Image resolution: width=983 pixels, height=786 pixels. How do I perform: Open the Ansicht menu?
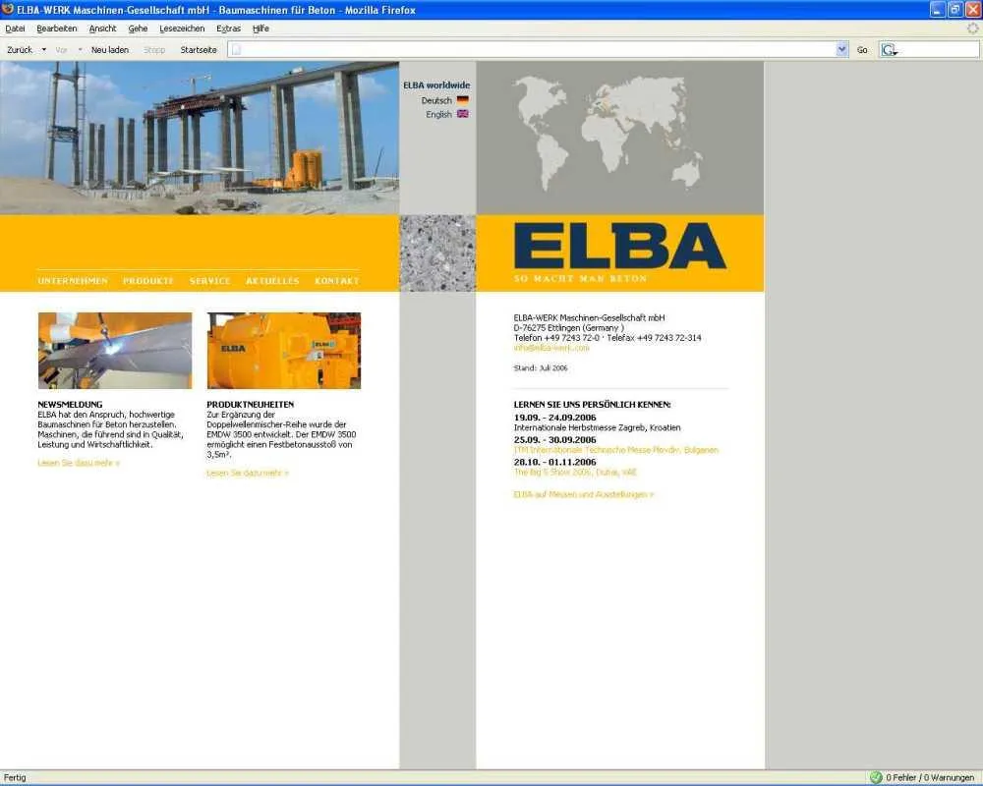[x=102, y=28]
